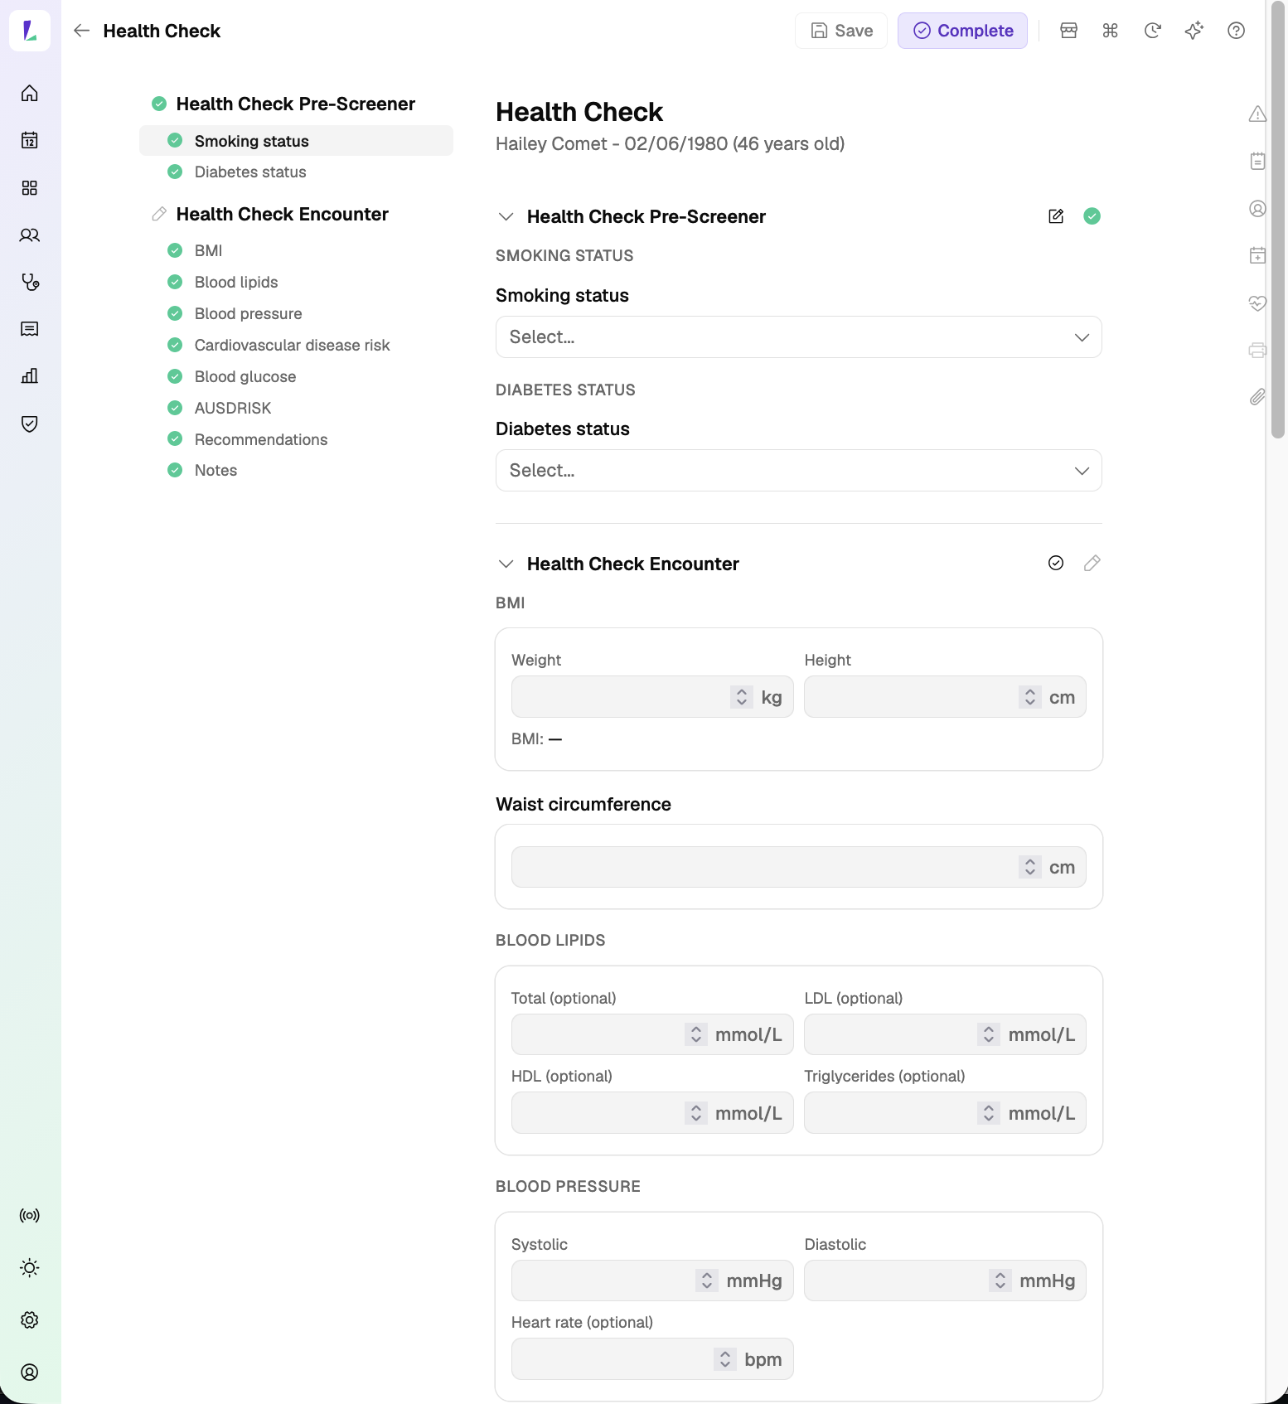Screen dimensions: 1288x1404
Task: Select Smoking status in the outline
Action: 296,141
